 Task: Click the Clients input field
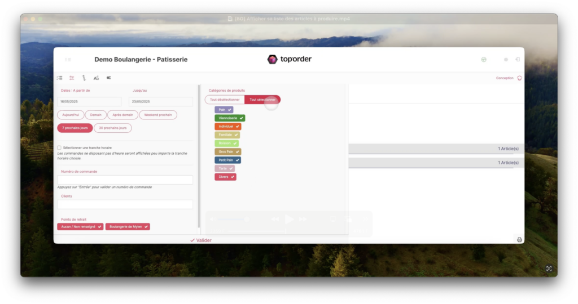point(125,204)
